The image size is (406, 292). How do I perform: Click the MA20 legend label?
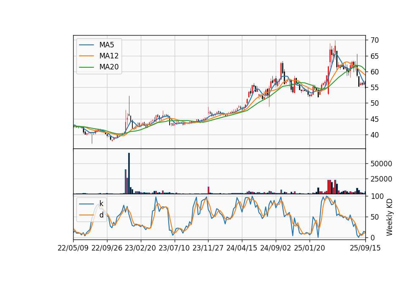(x=109, y=67)
